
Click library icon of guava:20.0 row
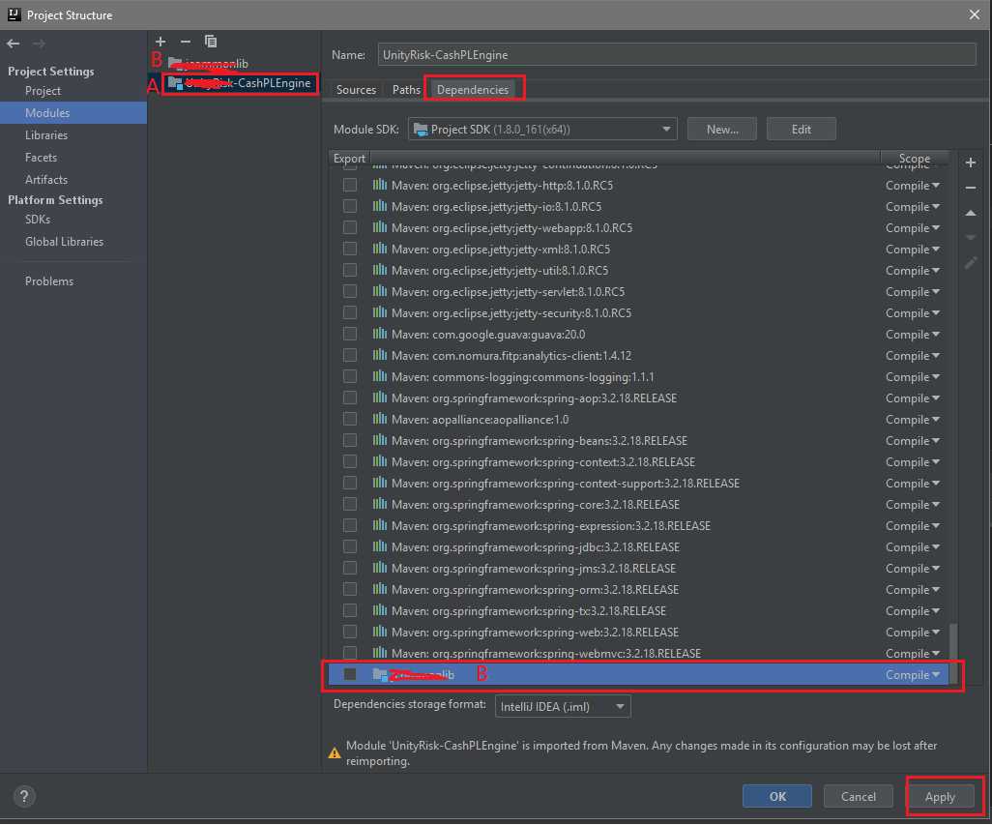(x=380, y=334)
